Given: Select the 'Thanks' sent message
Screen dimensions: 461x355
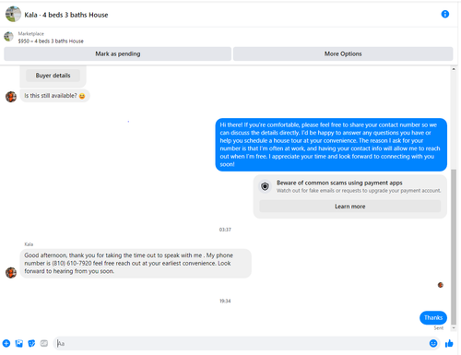Looking at the screenshot, I should coord(433,318).
